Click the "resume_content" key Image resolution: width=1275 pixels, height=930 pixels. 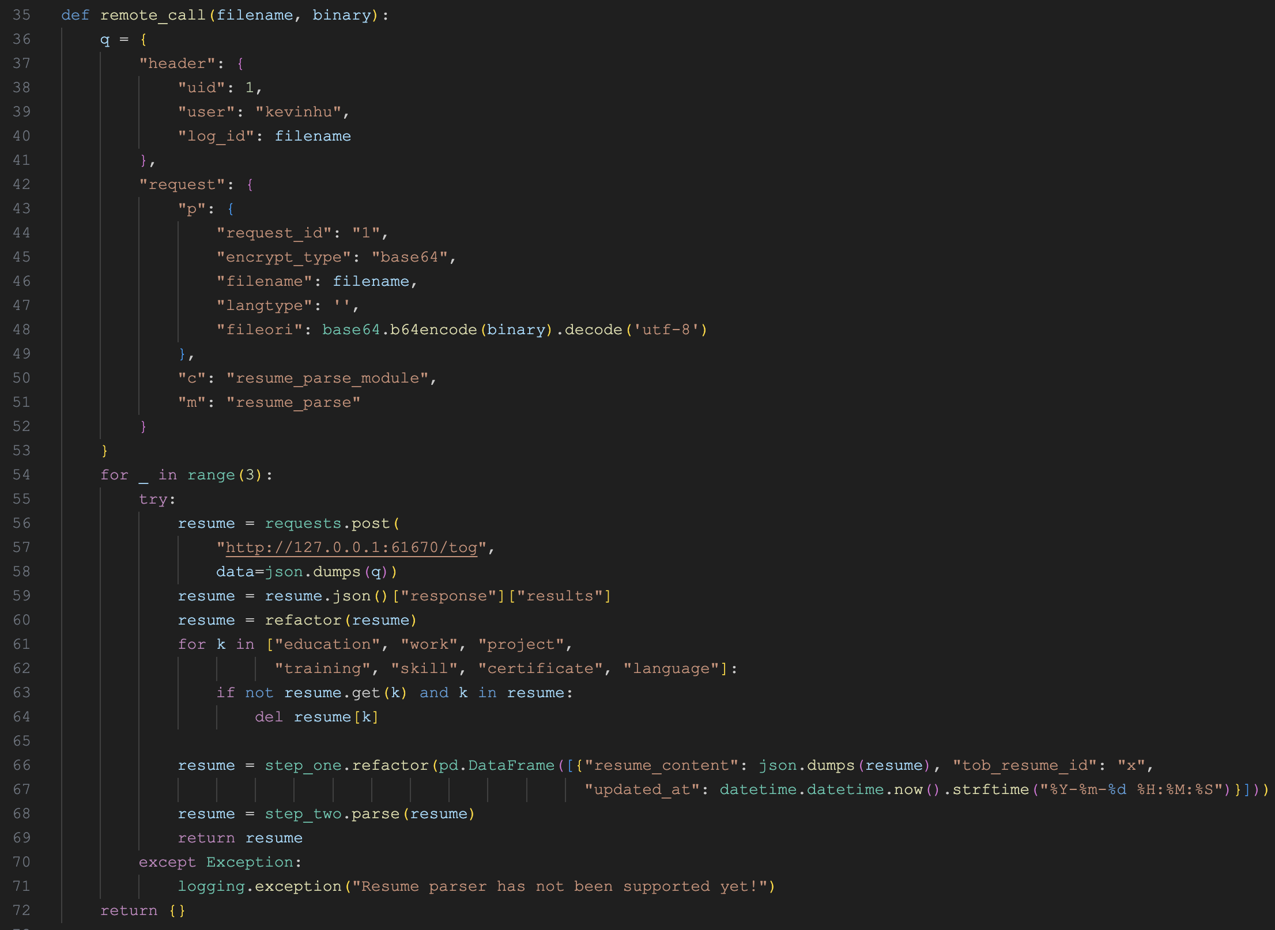(x=661, y=765)
